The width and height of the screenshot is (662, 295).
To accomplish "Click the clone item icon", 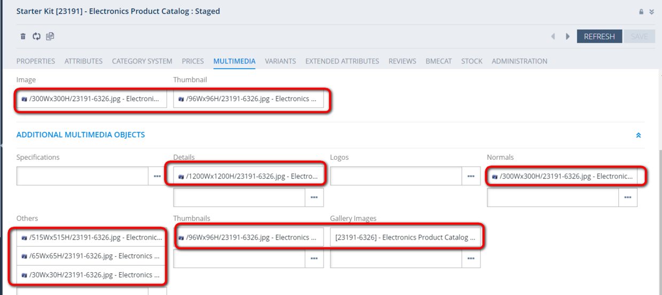I will click(x=50, y=37).
